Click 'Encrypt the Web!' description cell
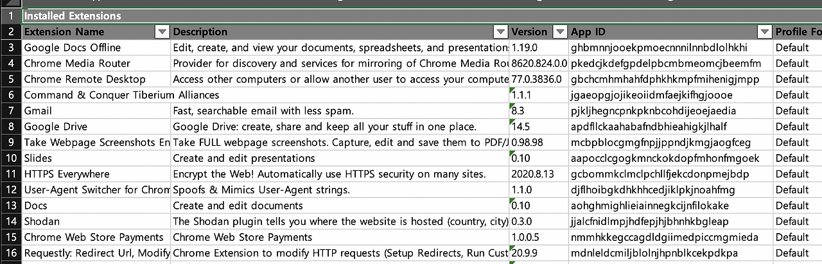Image resolution: width=822 pixels, height=264 pixels. coord(340,174)
